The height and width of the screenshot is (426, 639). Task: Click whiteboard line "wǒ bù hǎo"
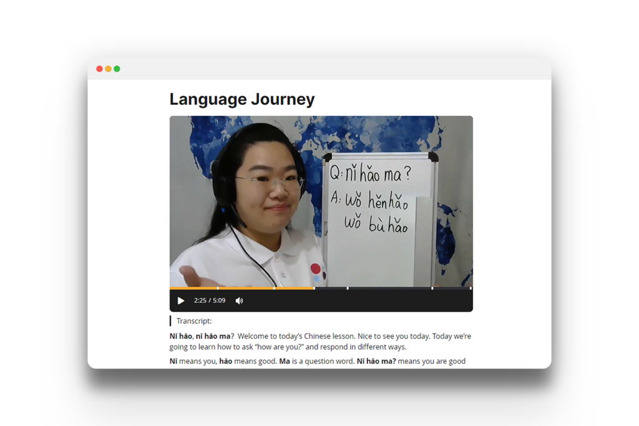coord(376,225)
